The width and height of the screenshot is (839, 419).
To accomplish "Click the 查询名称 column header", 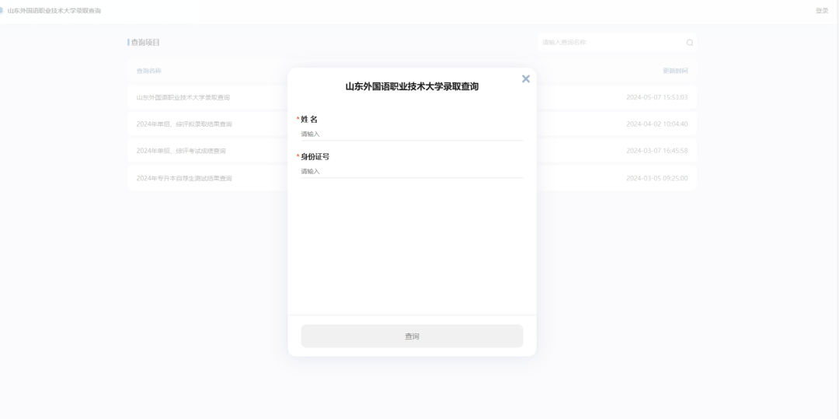I will tap(149, 71).
